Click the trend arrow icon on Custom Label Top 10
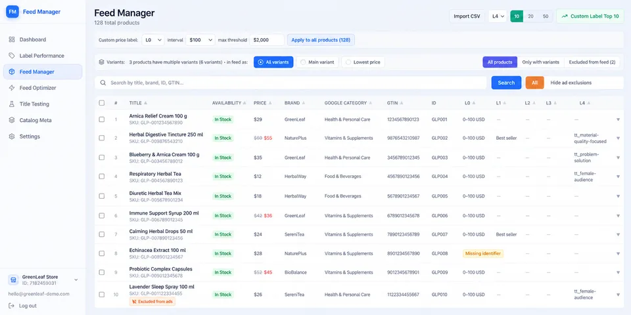Image resolution: width=631 pixels, height=315 pixels. tap(565, 16)
